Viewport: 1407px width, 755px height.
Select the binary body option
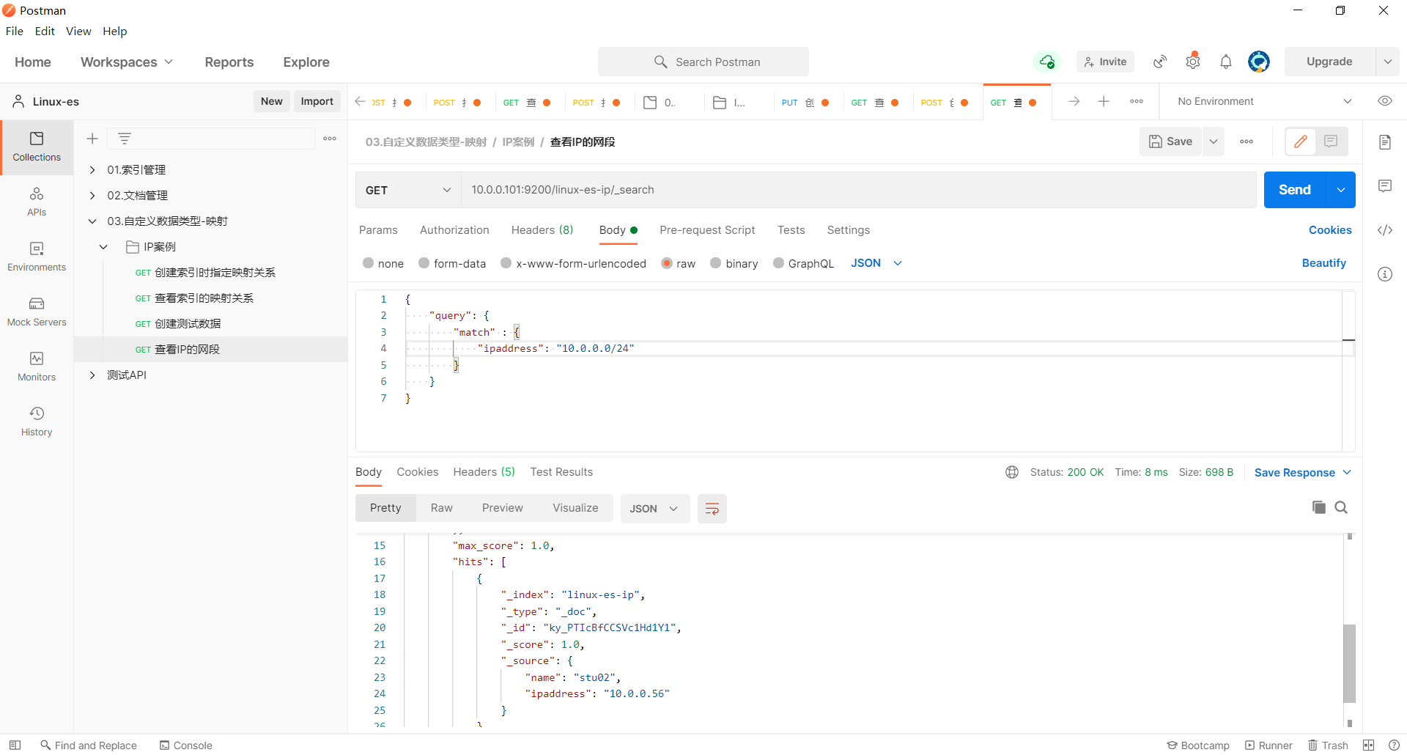tap(716, 263)
